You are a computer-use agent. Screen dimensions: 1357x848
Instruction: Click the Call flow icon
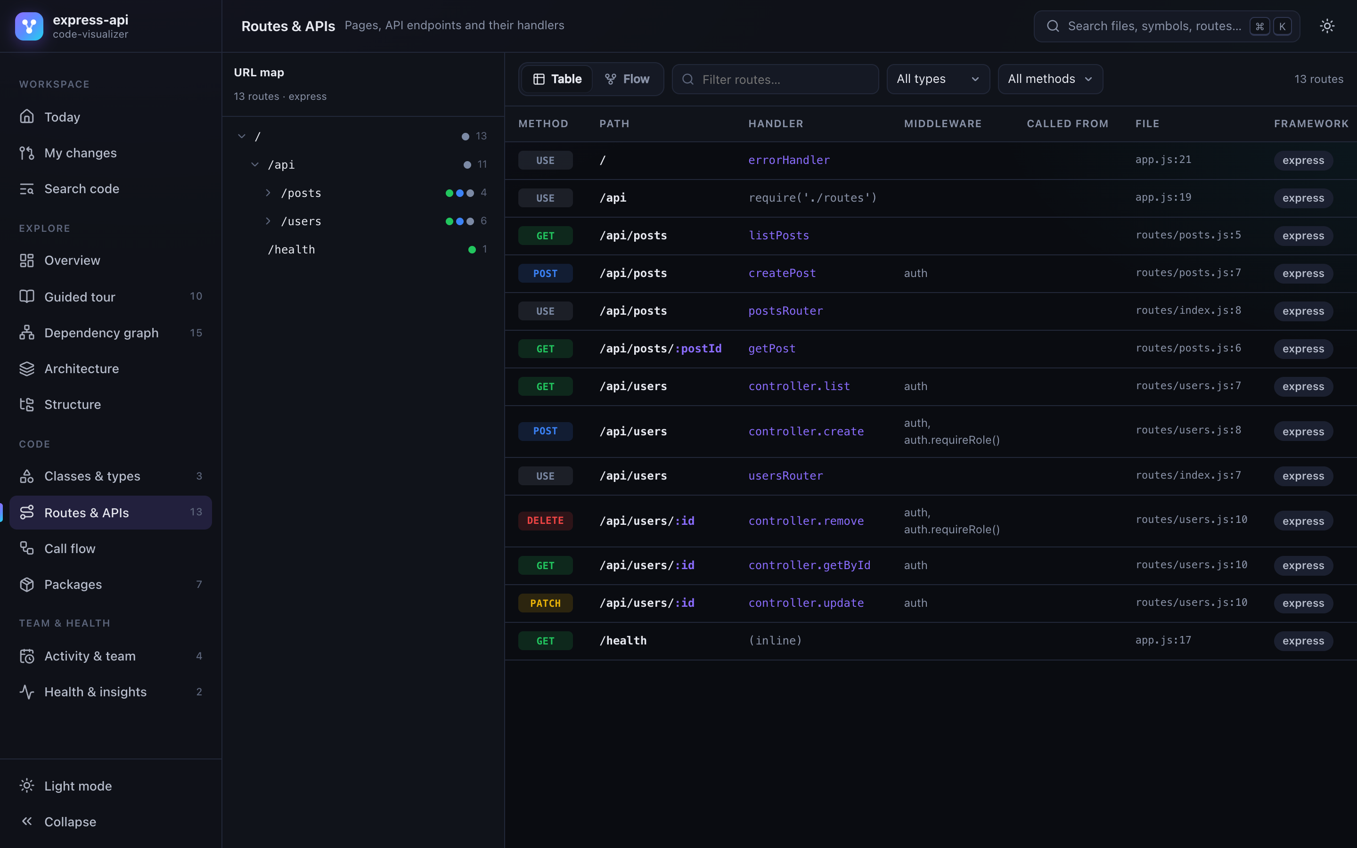pyautogui.click(x=27, y=548)
